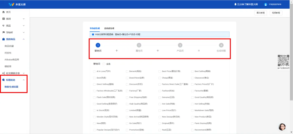293x134 pixels.
Task: Check the Clearance(清仓) checkbox
Action: click(192, 78)
